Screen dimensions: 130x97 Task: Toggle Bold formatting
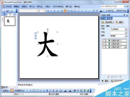tap(48, 11)
